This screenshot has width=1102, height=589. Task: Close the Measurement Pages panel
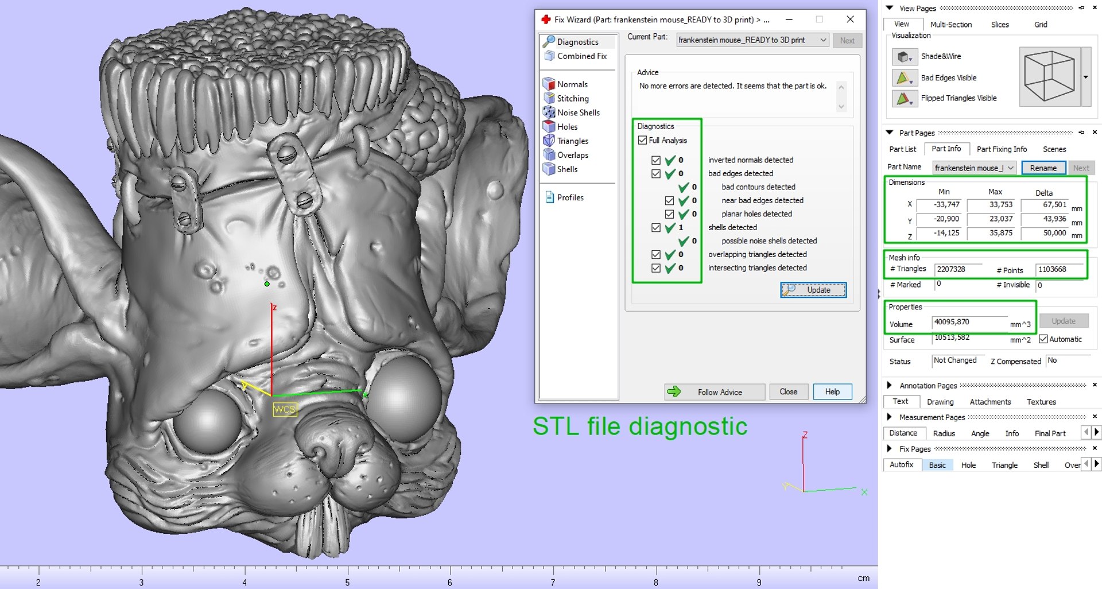pos(1095,417)
